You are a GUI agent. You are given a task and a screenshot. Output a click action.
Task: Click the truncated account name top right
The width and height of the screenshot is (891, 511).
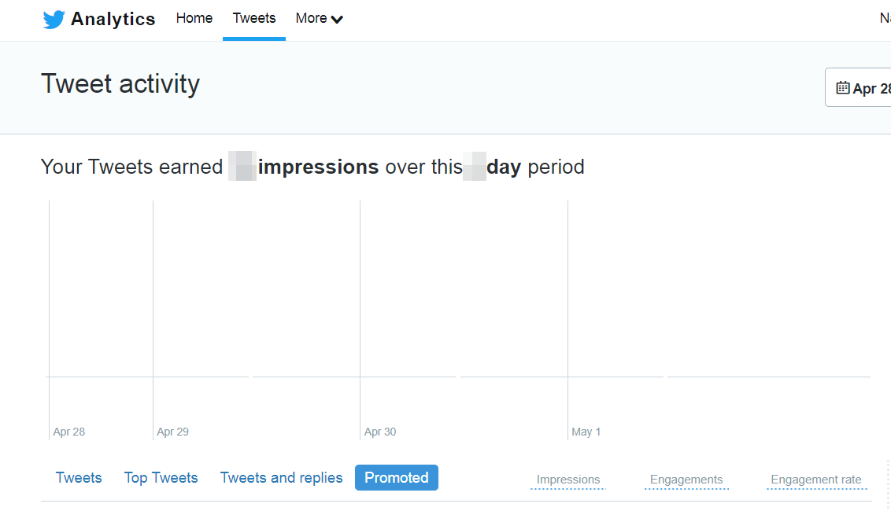pos(885,17)
